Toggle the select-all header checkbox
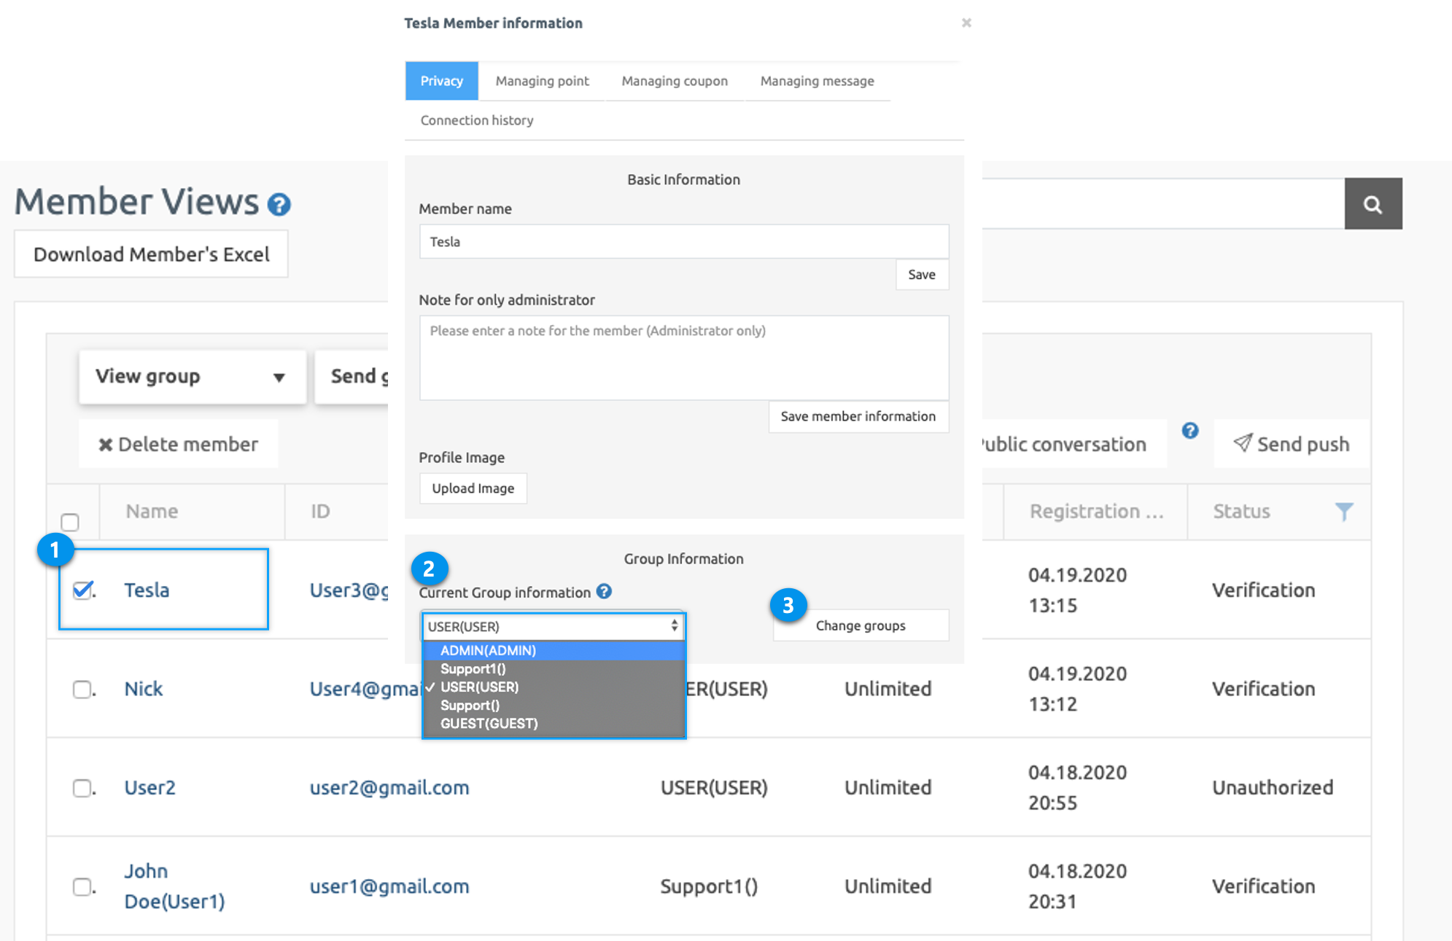This screenshot has height=941, width=1452. point(70,522)
